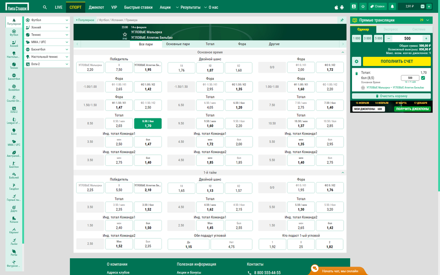Select first corner option X at 25

point(301,244)
